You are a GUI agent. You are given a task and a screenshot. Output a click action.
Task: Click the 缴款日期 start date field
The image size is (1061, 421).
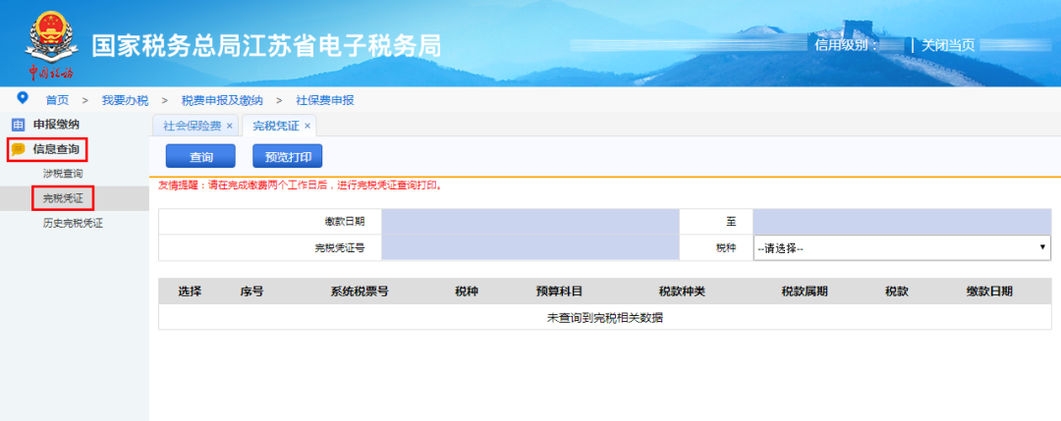530,222
